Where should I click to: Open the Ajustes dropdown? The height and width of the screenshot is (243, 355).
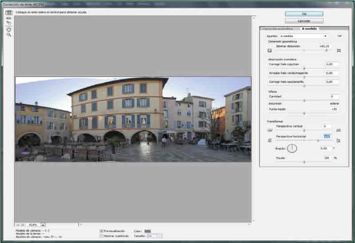(303, 36)
